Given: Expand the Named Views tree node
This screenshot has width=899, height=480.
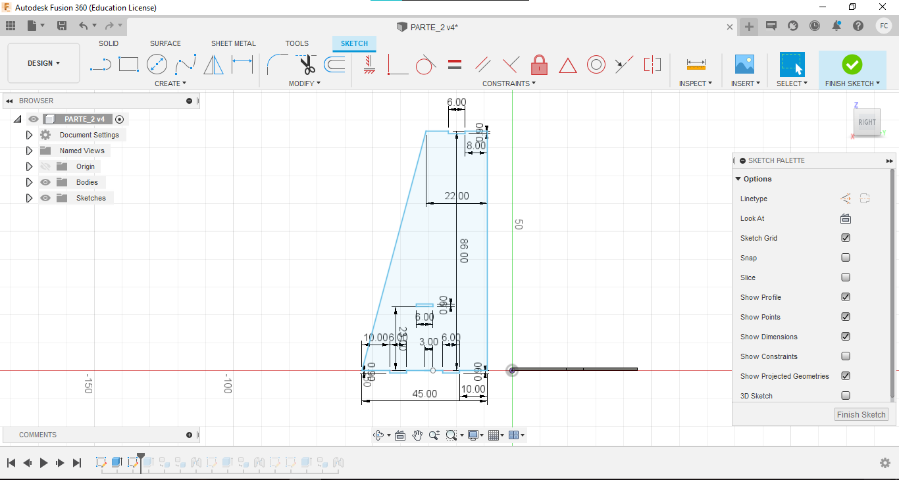Looking at the screenshot, I should [29, 151].
